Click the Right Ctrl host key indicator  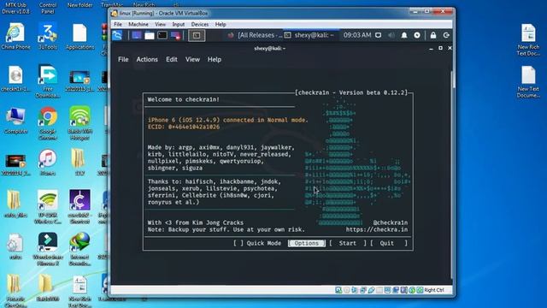(x=434, y=290)
